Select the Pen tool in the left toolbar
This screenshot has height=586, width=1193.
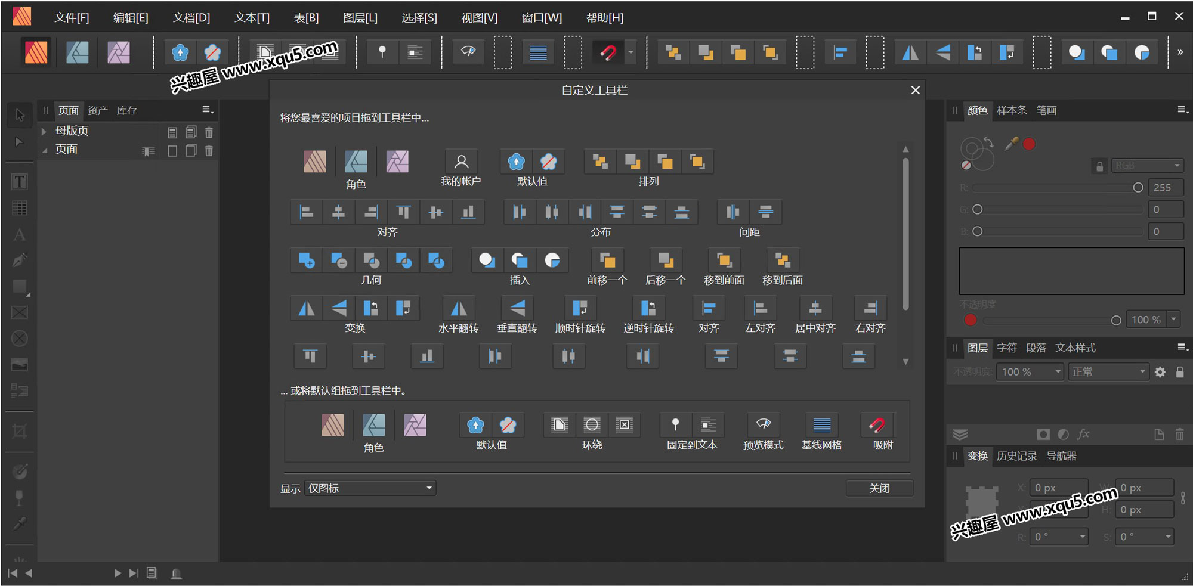[x=20, y=261]
